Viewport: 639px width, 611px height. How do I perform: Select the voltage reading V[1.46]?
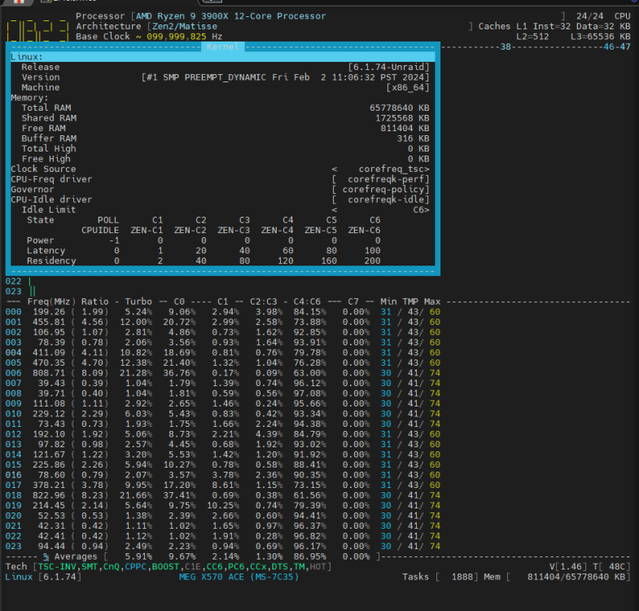[568, 566]
